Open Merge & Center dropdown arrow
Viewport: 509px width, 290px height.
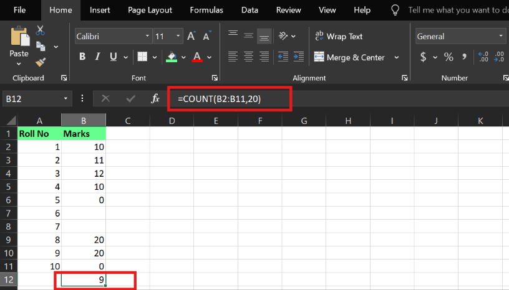[x=397, y=57]
